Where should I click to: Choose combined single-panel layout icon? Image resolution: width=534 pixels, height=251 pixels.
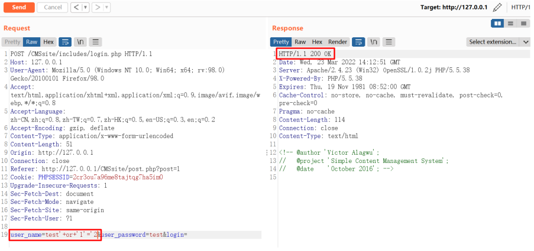point(523,24)
